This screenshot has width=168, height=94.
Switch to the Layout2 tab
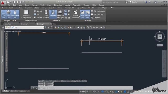tap(22, 91)
